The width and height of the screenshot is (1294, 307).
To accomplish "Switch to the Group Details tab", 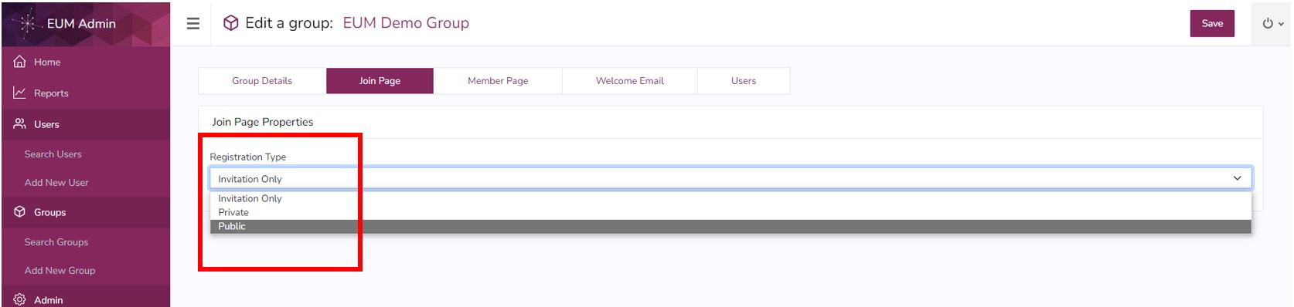I will point(262,81).
